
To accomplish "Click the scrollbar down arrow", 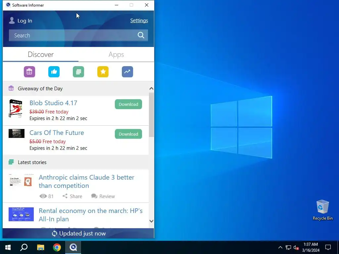I will tap(151, 221).
